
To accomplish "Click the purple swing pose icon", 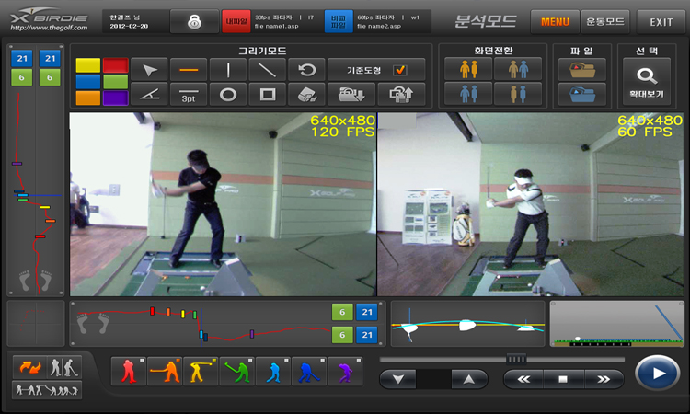I will pyautogui.click(x=345, y=372).
